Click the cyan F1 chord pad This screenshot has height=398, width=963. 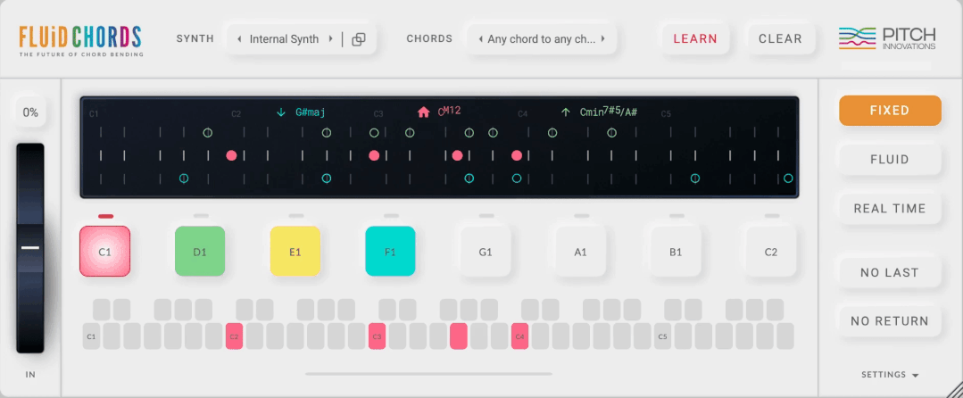tap(391, 252)
